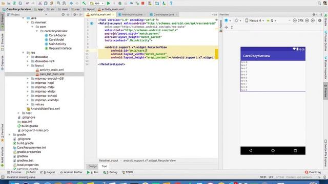Open the Nexus 4 device dropdown
Image resolution: width=328 pixels, height=184 pixels.
coord(255,20)
